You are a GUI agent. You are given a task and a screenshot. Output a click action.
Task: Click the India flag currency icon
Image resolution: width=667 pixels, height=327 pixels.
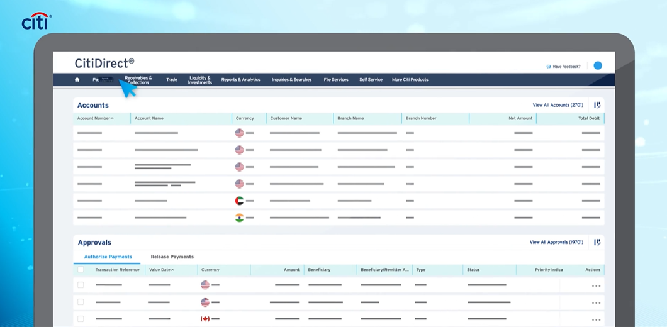click(x=240, y=218)
